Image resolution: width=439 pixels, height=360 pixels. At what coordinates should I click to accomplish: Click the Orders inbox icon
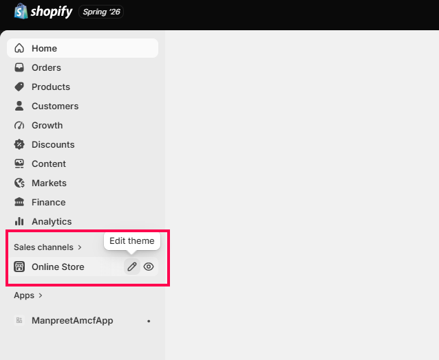click(x=19, y=67)
